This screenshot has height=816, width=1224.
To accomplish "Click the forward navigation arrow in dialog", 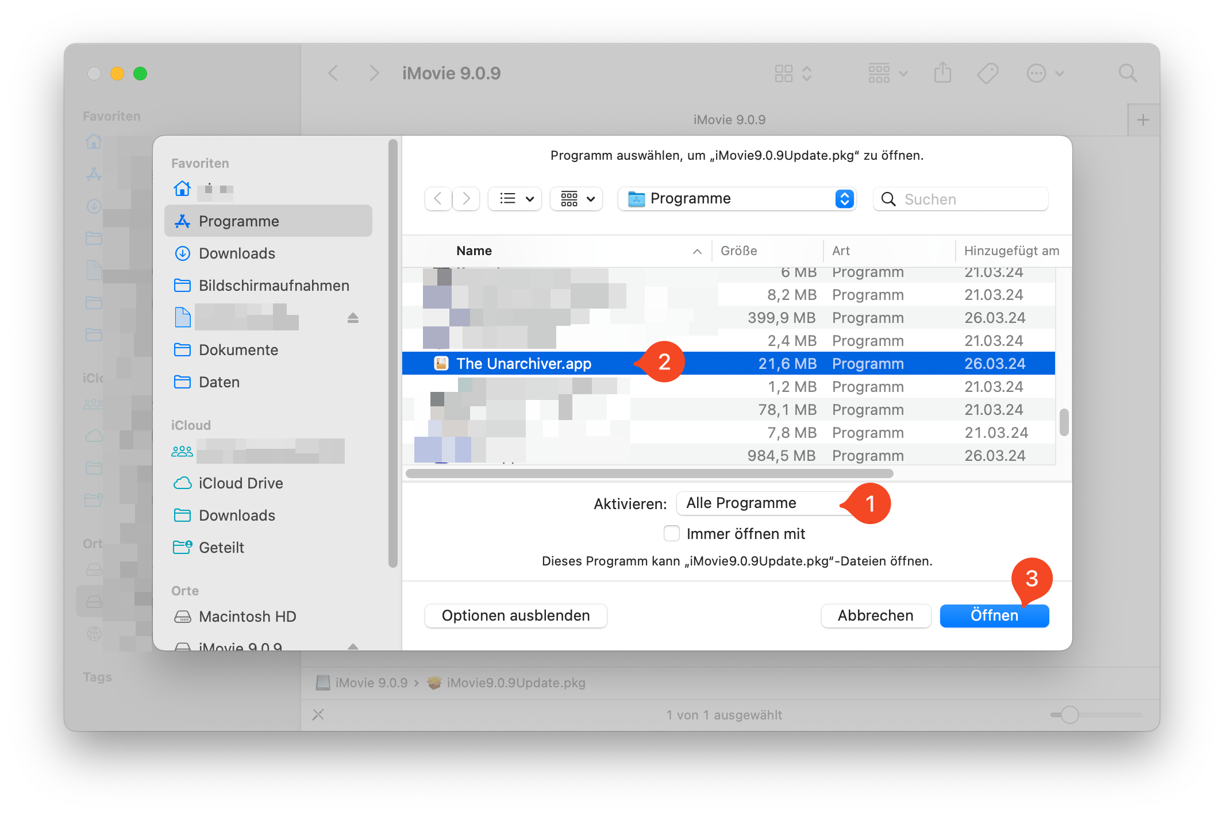I will pyautogui.click(x=466, y=199).
